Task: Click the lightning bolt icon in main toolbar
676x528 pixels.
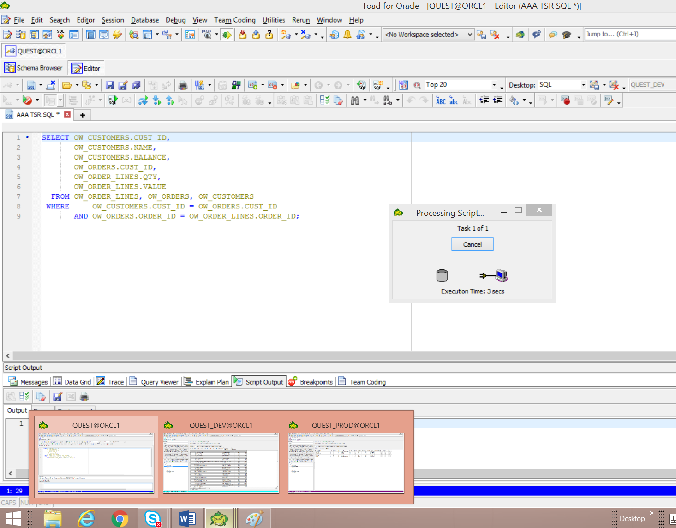Action: click(117, 35)
